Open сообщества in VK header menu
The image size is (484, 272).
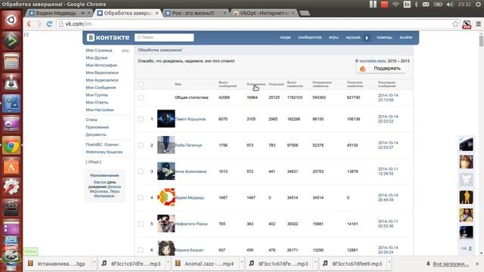[x=309, y=37]
